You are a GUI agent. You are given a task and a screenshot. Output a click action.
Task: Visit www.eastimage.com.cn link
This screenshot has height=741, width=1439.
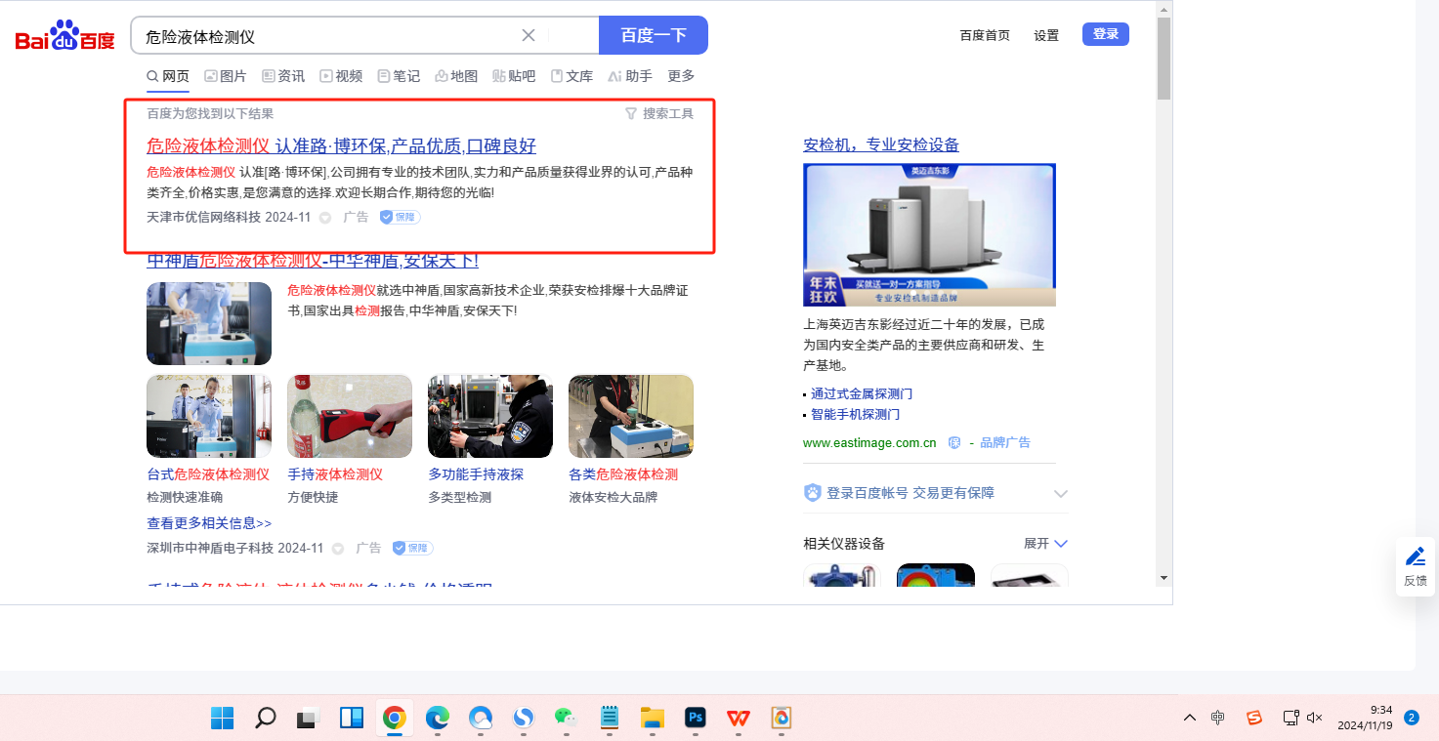click(869, 443)
